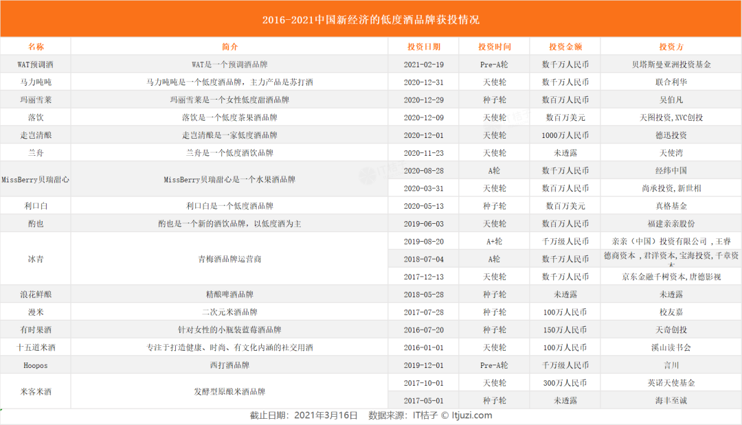Select the date 2020-11-23
742x425 pixels.
(423, 153)
